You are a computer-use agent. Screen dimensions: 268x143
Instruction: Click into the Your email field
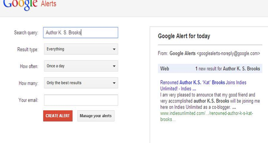pyautogui.click(x=81, y=100)
